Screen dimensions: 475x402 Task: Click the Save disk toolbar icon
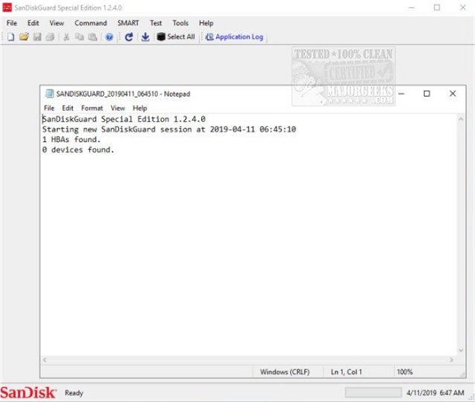[x=37, y=37]
